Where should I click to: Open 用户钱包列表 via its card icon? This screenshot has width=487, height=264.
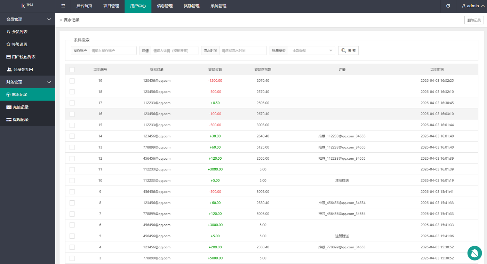(9, 57)
